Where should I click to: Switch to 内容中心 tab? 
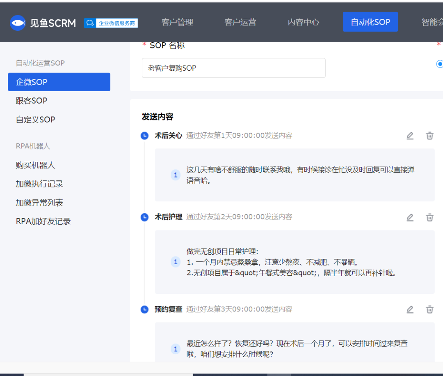point(303,22)
